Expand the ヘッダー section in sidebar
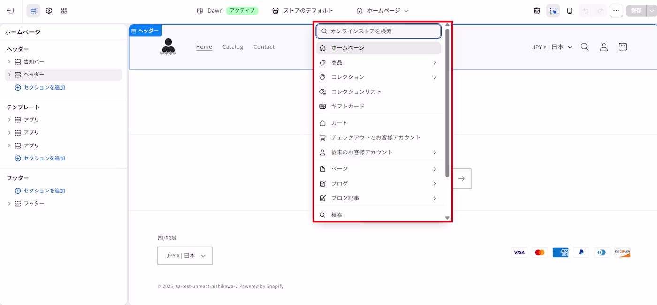The image size is (657, 305). [x=9, y=75]
